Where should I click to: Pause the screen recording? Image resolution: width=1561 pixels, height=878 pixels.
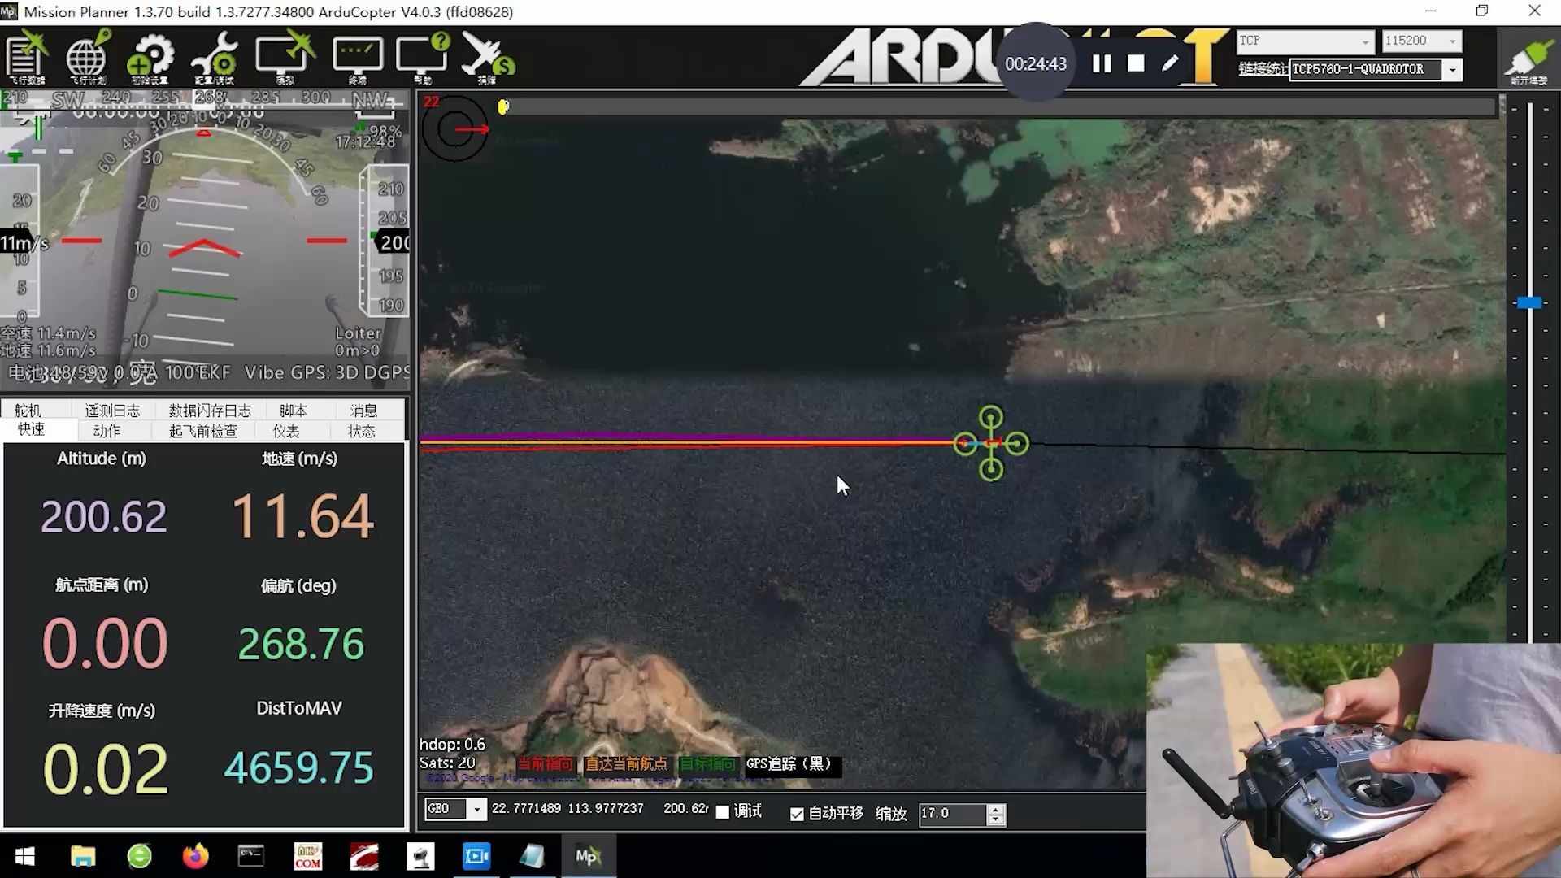(1102, 63)
